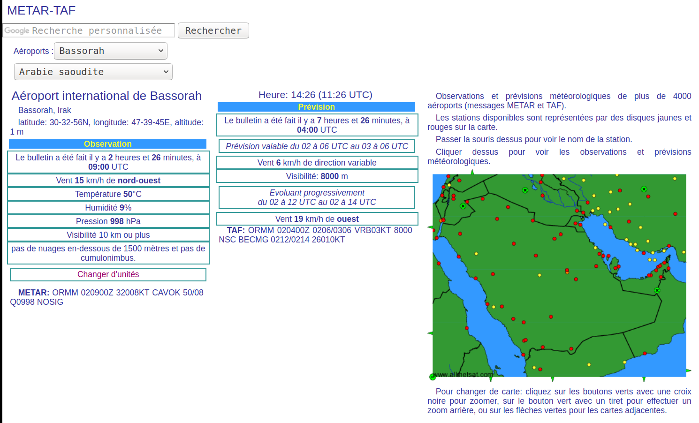Expand the Arabie saoudite country dropdown
Image resolution: width=699 pixels, height=423 pixels.
pyautogui.click(x=93, y=72)
